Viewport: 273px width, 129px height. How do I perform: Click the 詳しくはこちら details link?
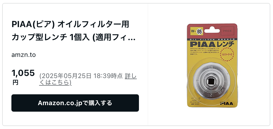pyautogui.click(x=88, y=79)
